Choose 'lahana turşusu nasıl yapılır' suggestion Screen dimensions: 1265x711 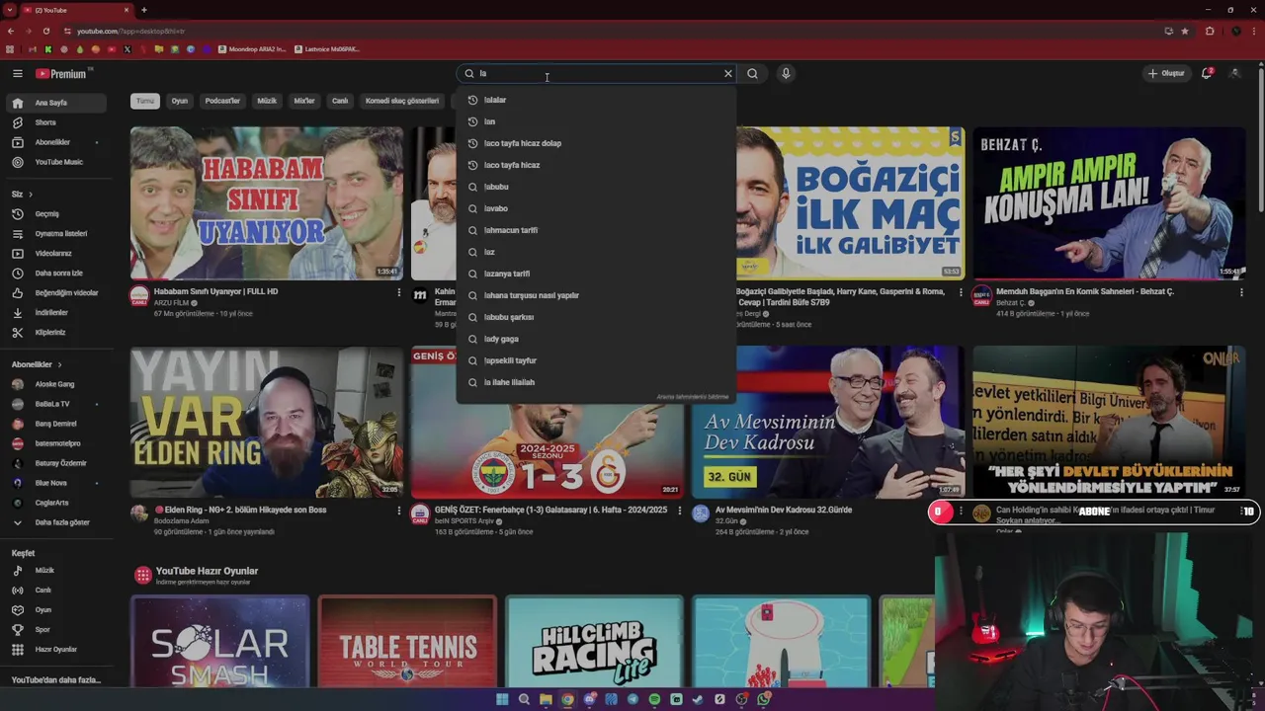(x=596, y=295)
